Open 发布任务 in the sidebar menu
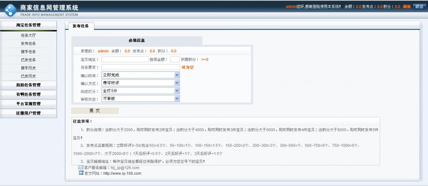428x186 pixels. click(28, 44)
